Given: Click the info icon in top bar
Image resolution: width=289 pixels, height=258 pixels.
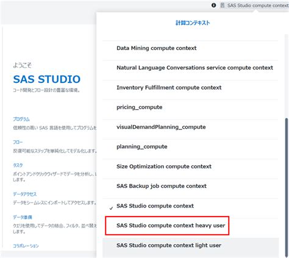Looking at the screenshot, I should click(213, 5).
